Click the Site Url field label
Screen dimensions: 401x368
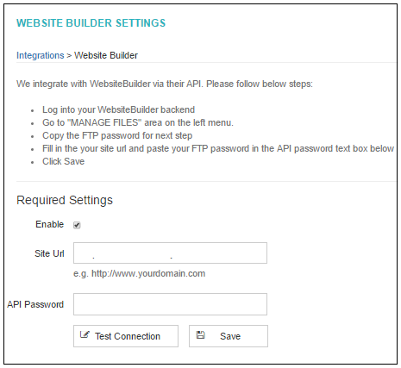tap(49, 253)
